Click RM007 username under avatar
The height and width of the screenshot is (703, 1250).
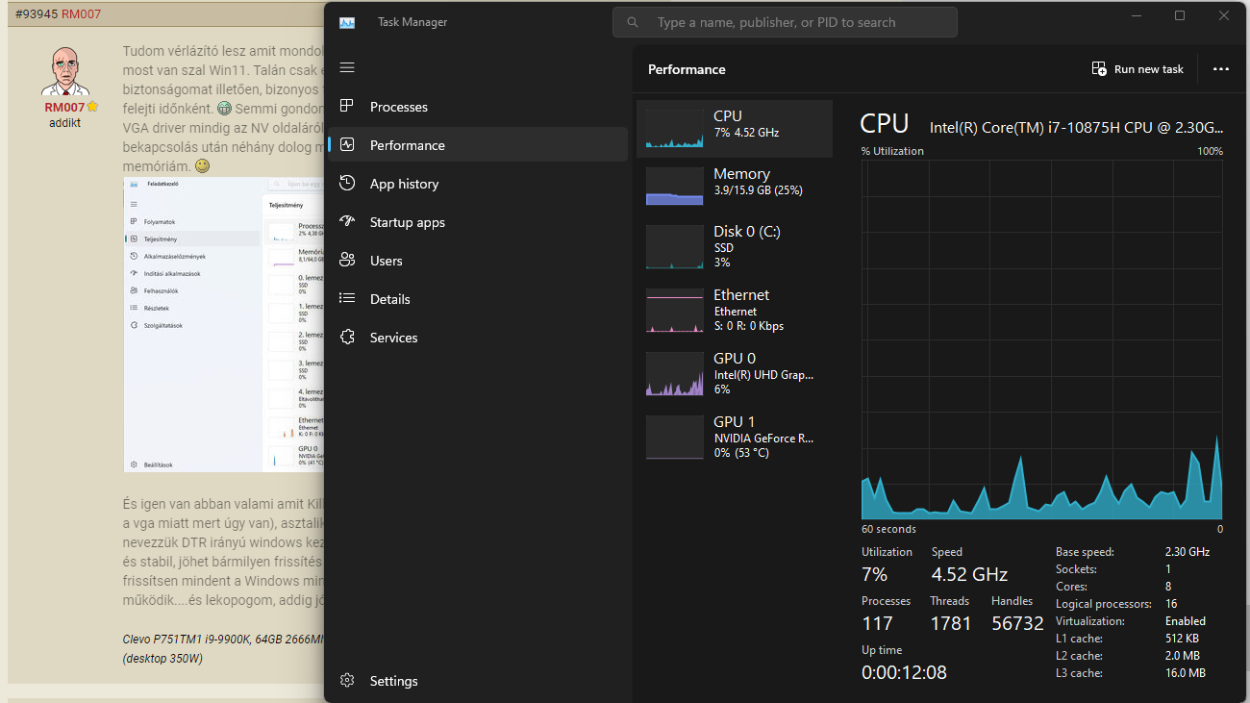click(64, 108)
